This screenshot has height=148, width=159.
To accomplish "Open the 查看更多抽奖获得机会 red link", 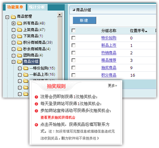I will pyautogui.click(x=58, y=118).
